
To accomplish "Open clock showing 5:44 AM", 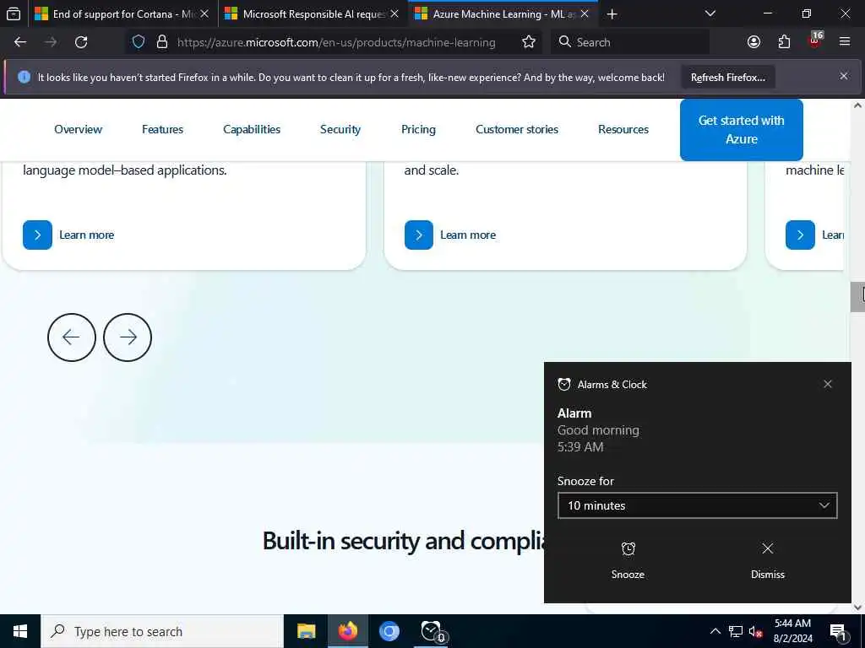I will click(x=792, y=631).
